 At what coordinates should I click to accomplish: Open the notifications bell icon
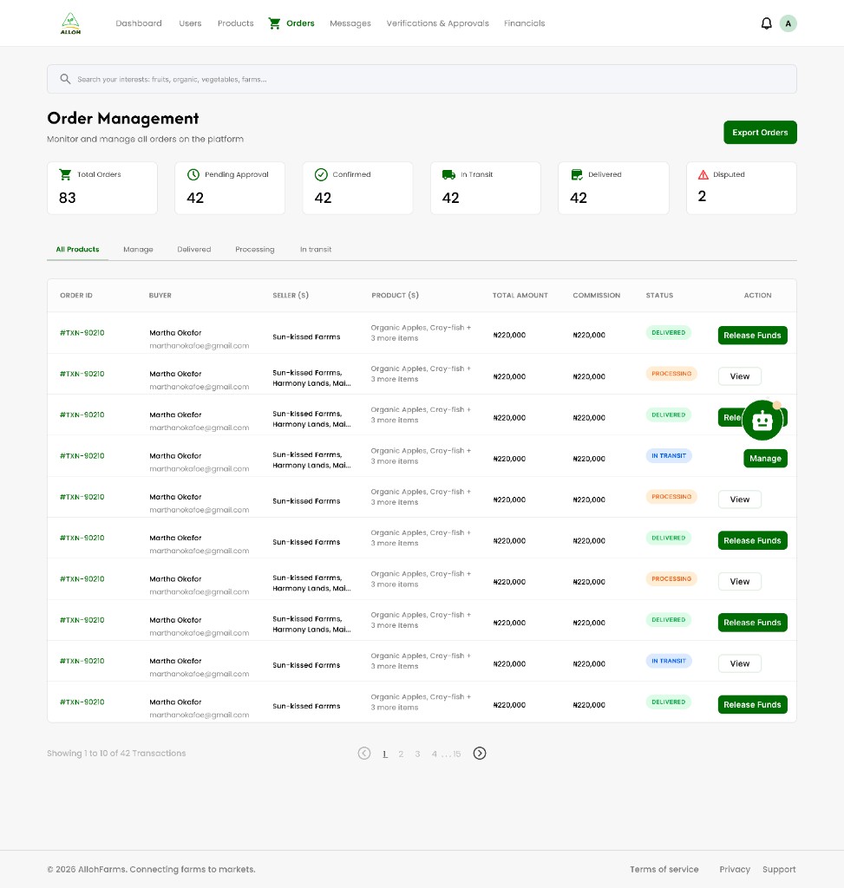tap(766, 23)
